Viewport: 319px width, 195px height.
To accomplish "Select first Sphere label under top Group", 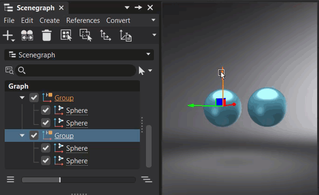I will click(77, 111).
